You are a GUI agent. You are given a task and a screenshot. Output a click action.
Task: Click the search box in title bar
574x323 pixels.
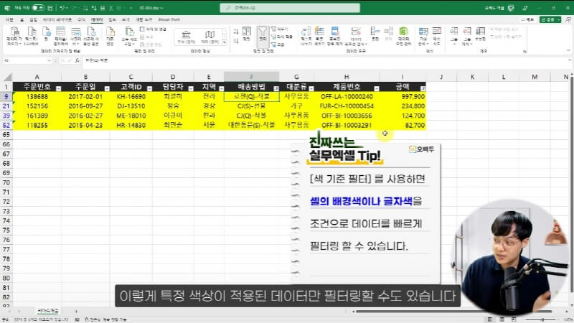click(290, 8)
